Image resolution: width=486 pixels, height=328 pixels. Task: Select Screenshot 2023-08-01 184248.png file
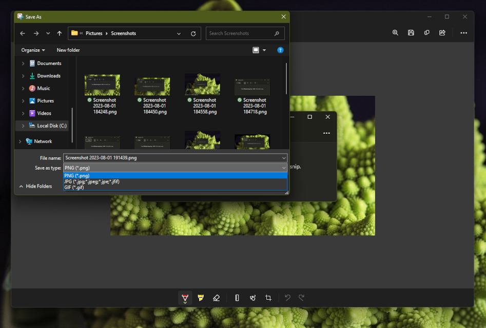[102, 94]
